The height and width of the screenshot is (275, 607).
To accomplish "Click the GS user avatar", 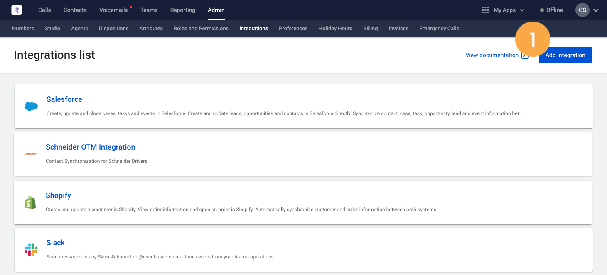I will click(582, 10).
